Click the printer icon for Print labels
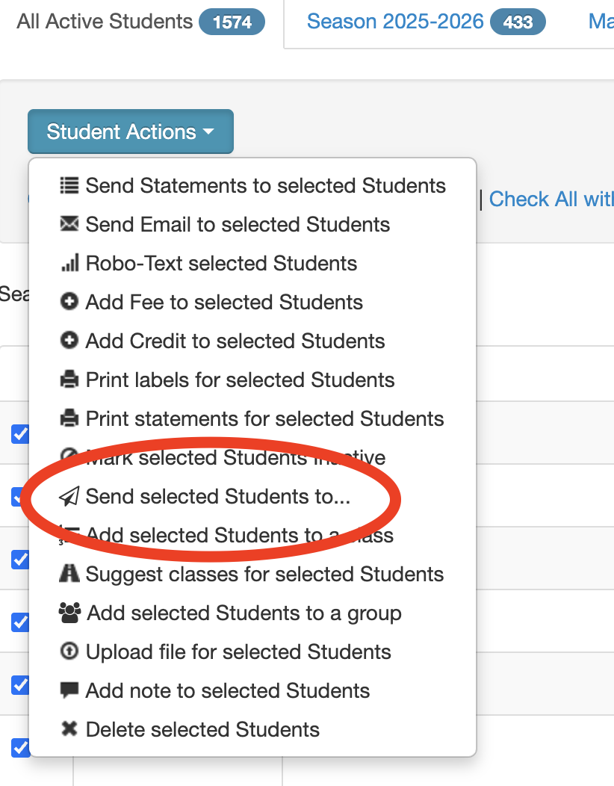Viewport: 614px width, 786px height. [x=69, y=380]
